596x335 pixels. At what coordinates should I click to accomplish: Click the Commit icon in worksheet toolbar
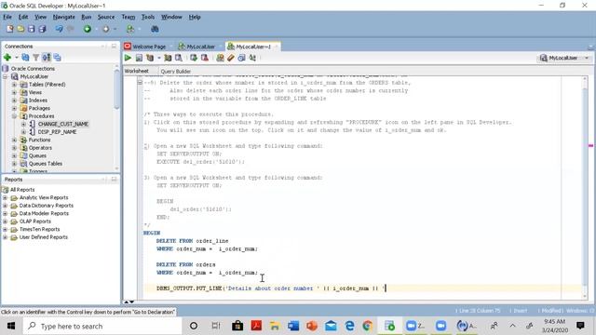tap(194, 58)
